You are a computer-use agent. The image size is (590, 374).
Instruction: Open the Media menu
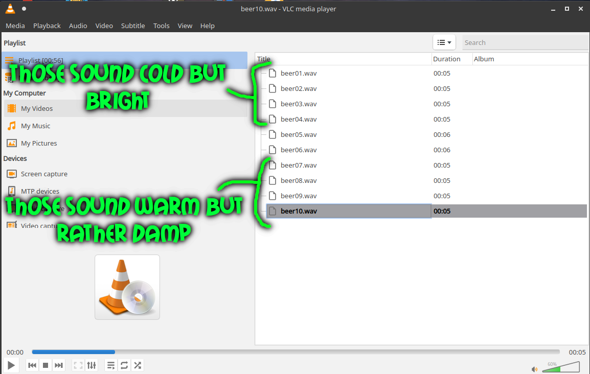click(x=15, y=26)
